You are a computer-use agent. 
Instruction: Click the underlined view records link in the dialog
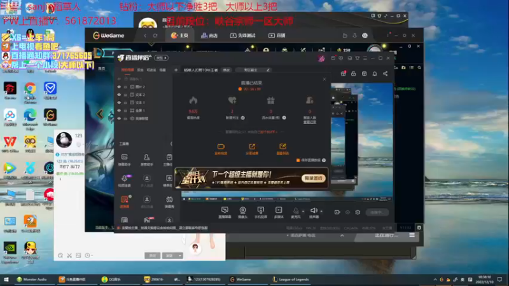coord(310,122)
